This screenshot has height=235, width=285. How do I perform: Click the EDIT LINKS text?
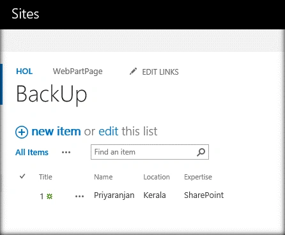[x=160, y=72]
